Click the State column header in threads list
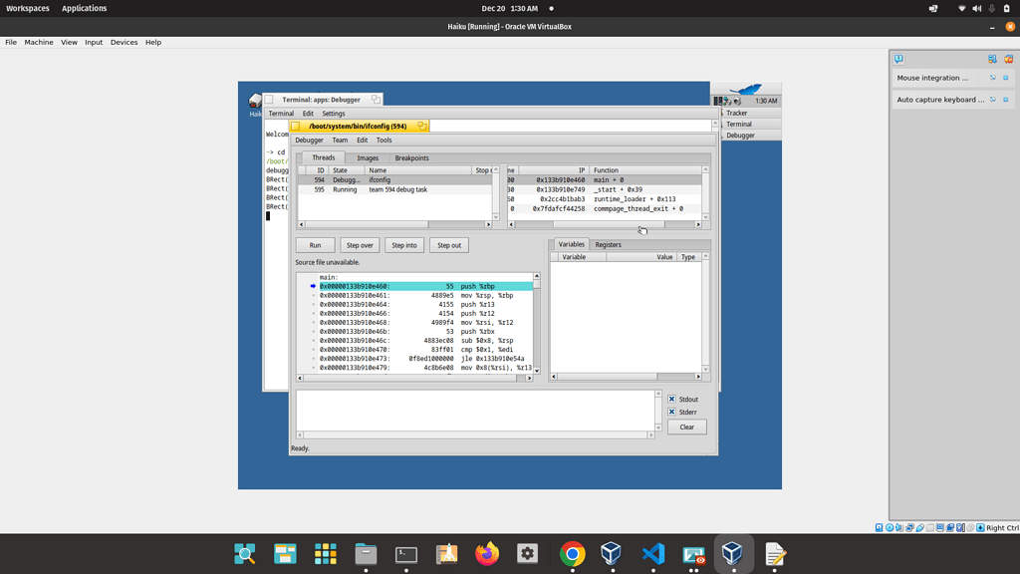1020x574 pixels. [348, 169]
